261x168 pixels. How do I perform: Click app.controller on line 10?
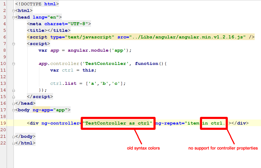(x=59, y=64)
